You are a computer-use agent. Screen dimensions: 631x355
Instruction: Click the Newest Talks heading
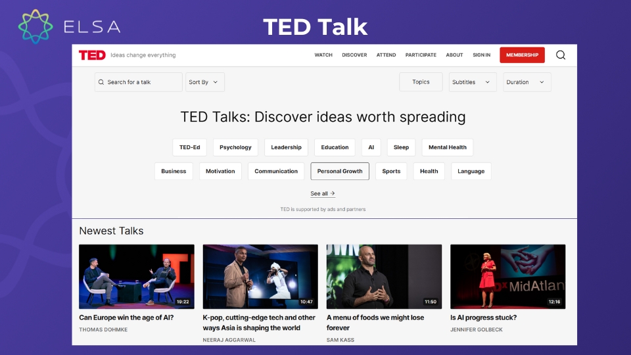[111, 231]
